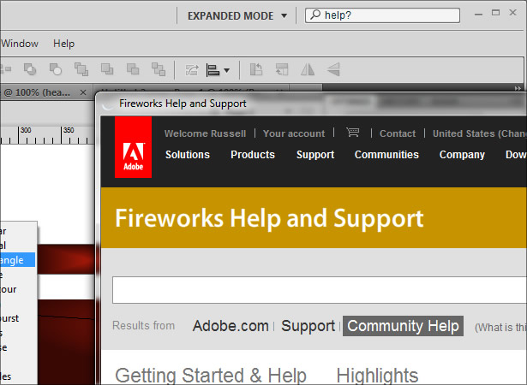
Task: Select the highlighted 'angle' gradient option
Action: 17,260
